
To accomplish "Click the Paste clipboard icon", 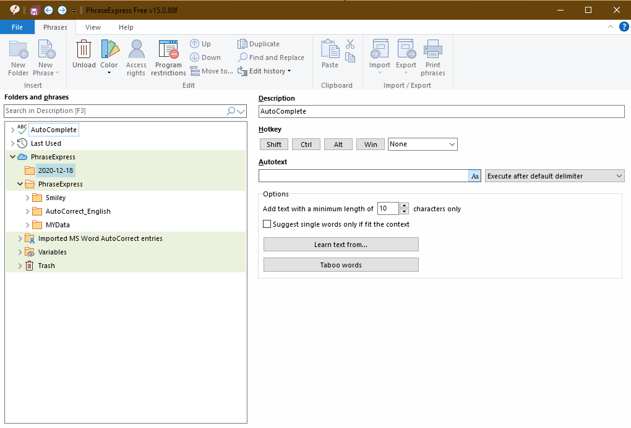I will [330, 49].
